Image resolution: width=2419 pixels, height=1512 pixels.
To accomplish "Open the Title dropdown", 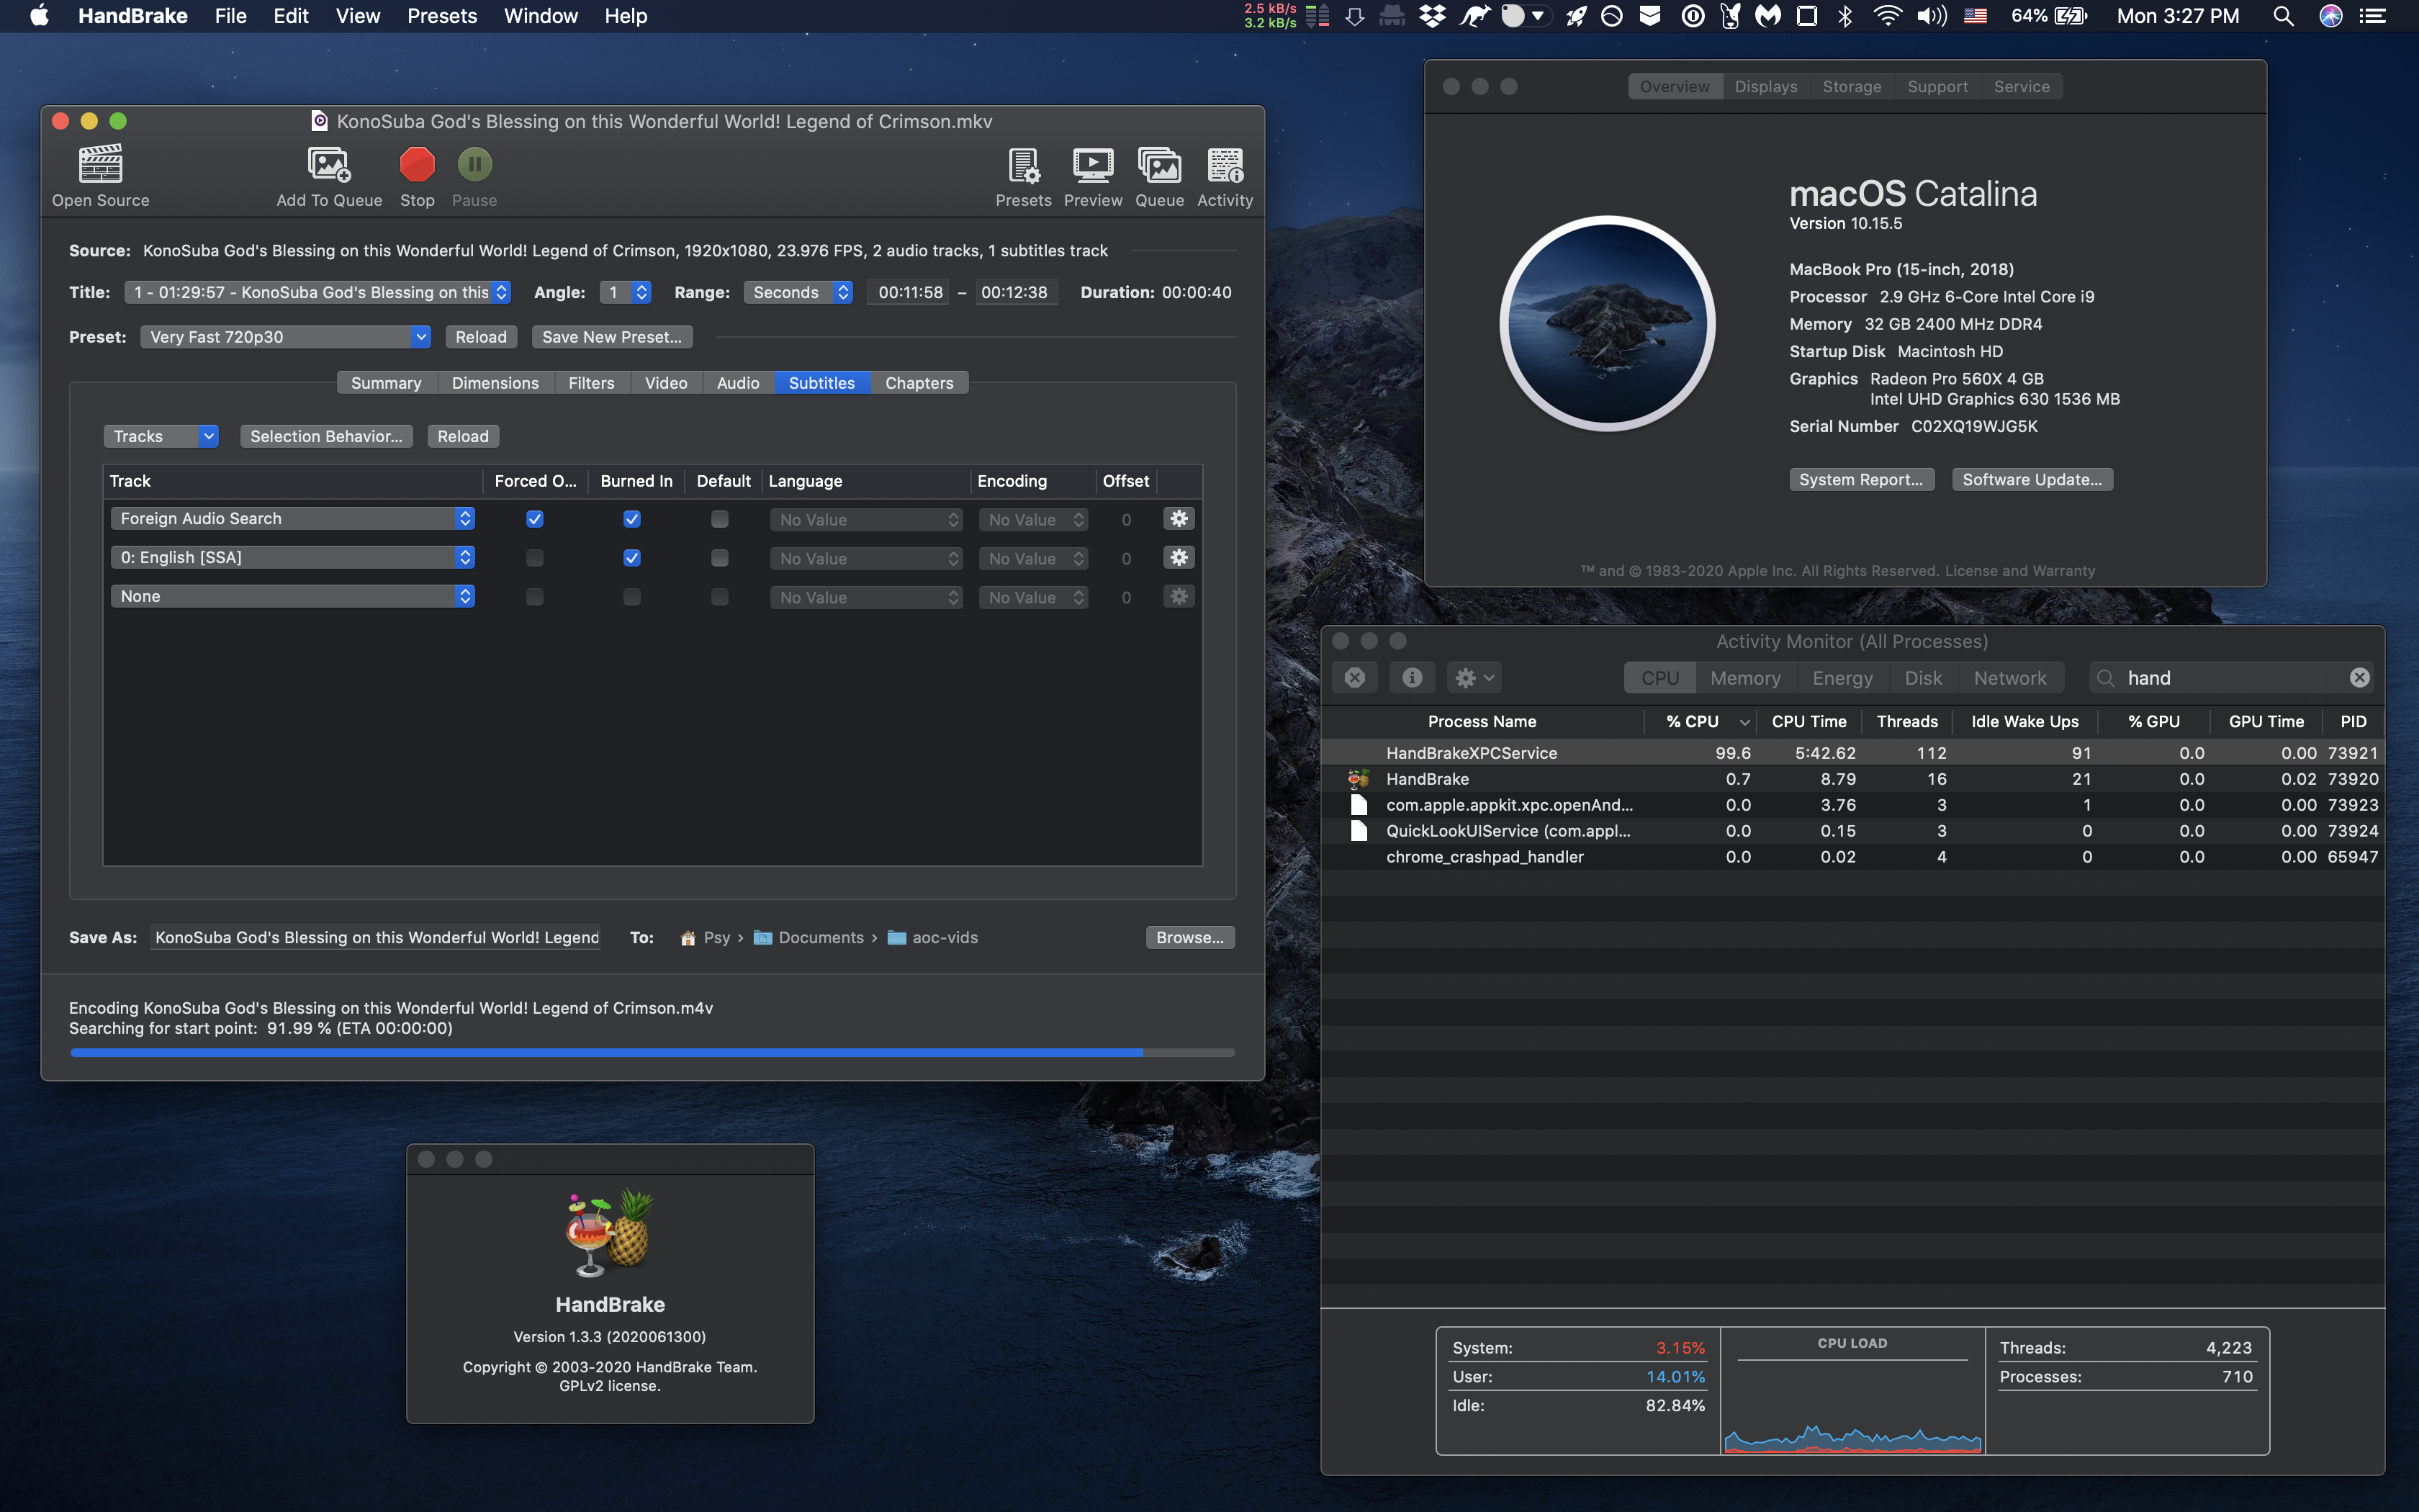I will click(x=318, y=292).
